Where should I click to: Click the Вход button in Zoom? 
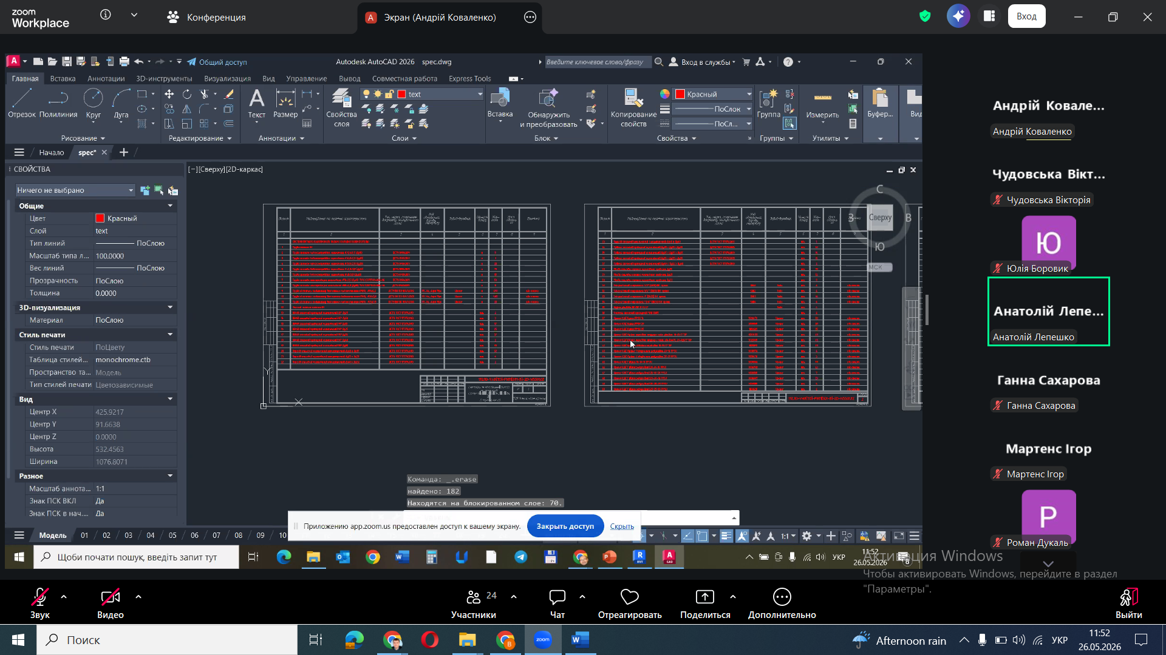[x=1026, y=16]
